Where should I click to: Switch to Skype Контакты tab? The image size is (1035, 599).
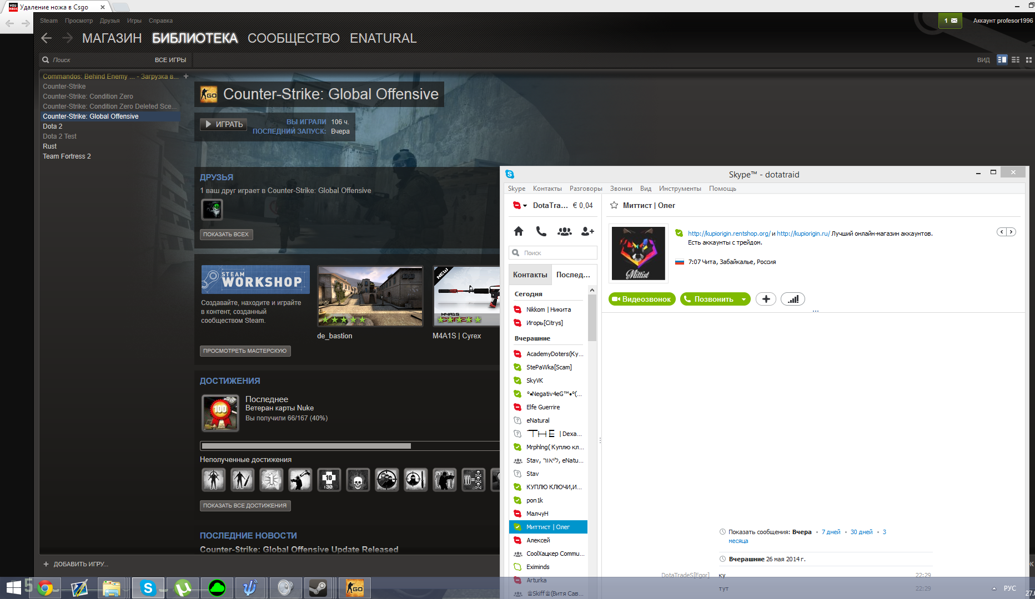530,275
